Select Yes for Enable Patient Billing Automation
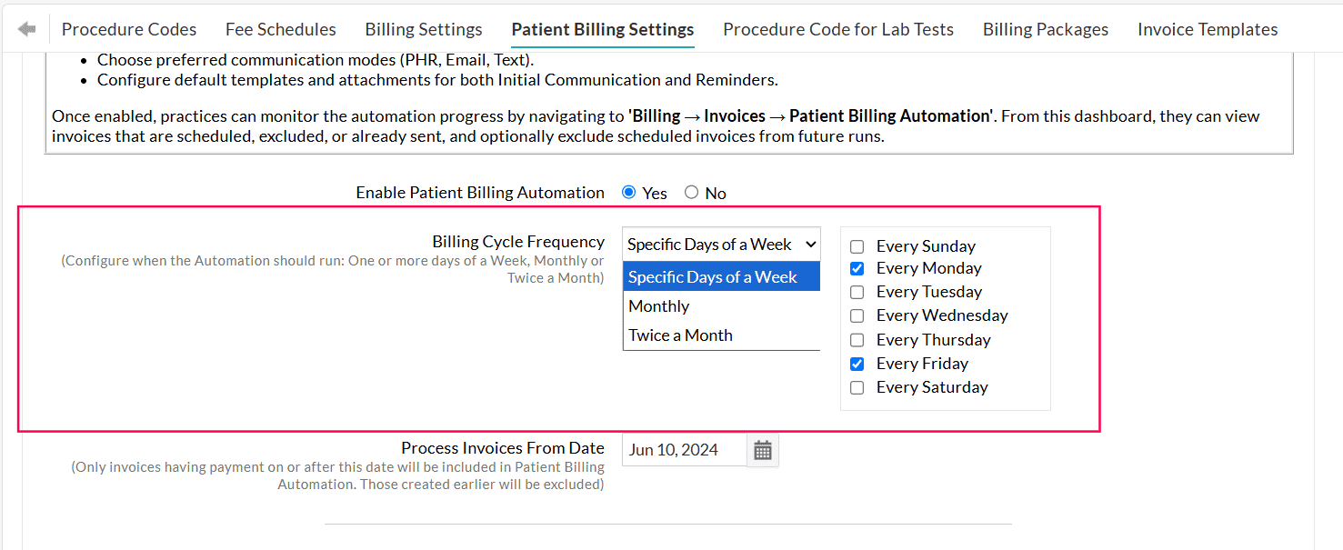The height and width of the screenshot is (550, 1343). coord(629,192)
